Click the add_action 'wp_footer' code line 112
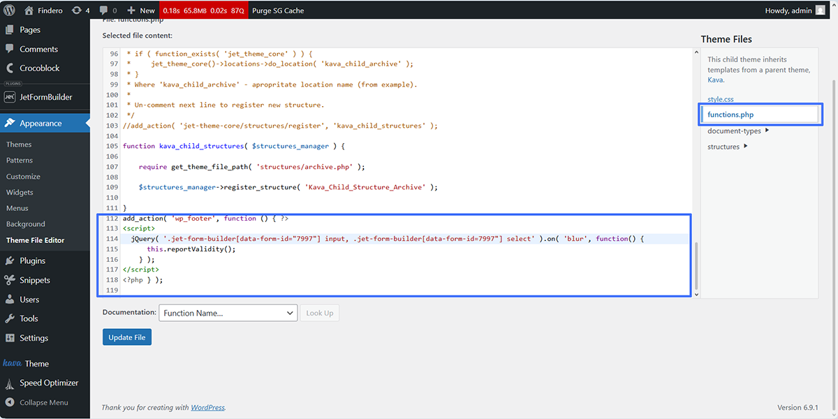 tap(205, 219)
